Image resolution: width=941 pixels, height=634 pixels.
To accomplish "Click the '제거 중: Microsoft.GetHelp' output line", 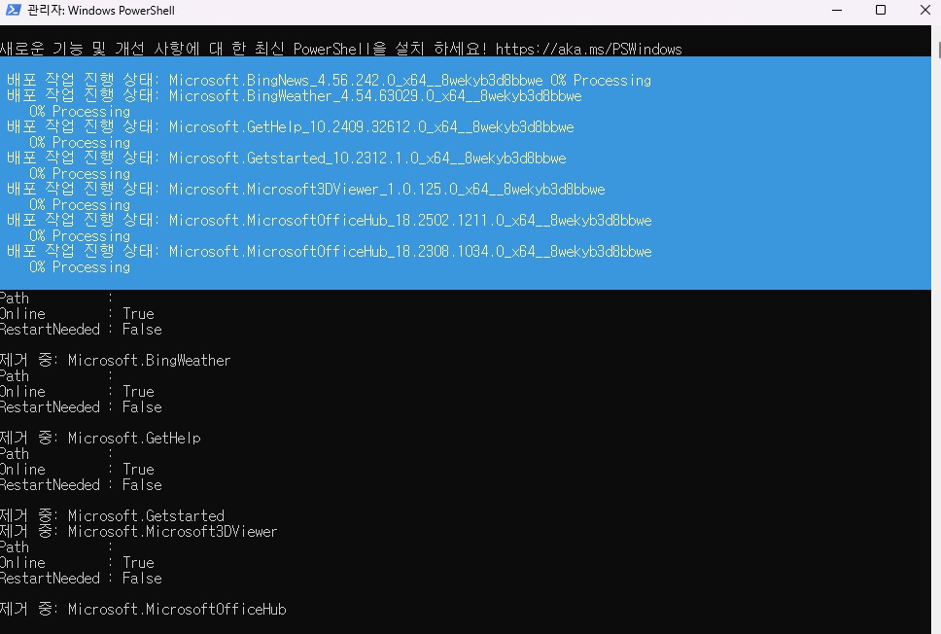I will point(99,438).
